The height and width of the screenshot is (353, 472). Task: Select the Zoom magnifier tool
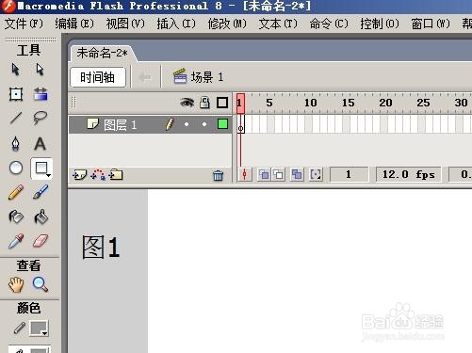tap(41, 284)
